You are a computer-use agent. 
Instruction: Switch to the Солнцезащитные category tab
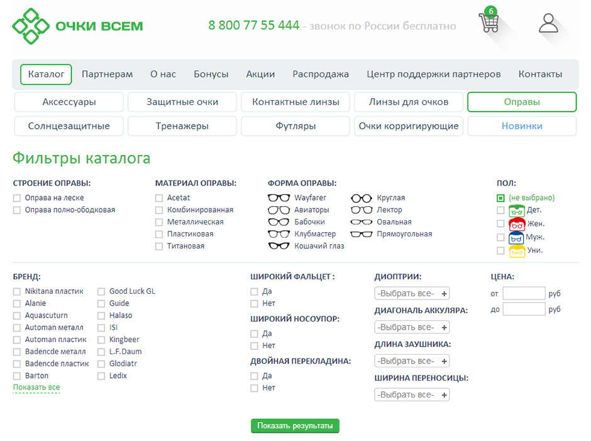[x=69, y=126]
